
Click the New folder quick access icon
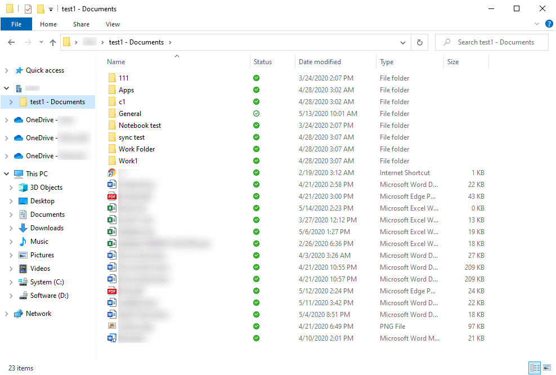pos(41,9)
